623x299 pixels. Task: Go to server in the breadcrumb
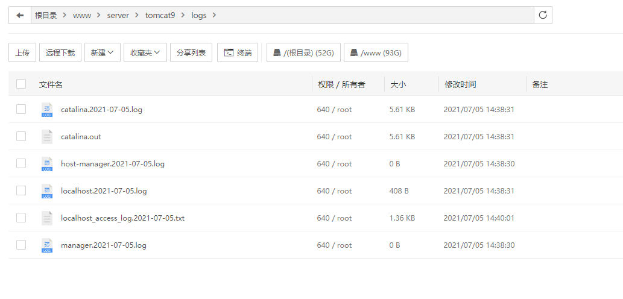click(x=118, y=16)
